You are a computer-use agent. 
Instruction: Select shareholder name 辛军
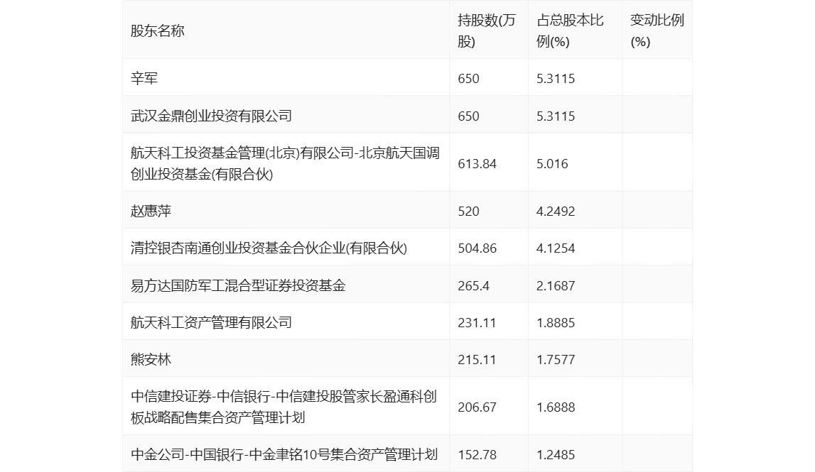coord(144,78)
